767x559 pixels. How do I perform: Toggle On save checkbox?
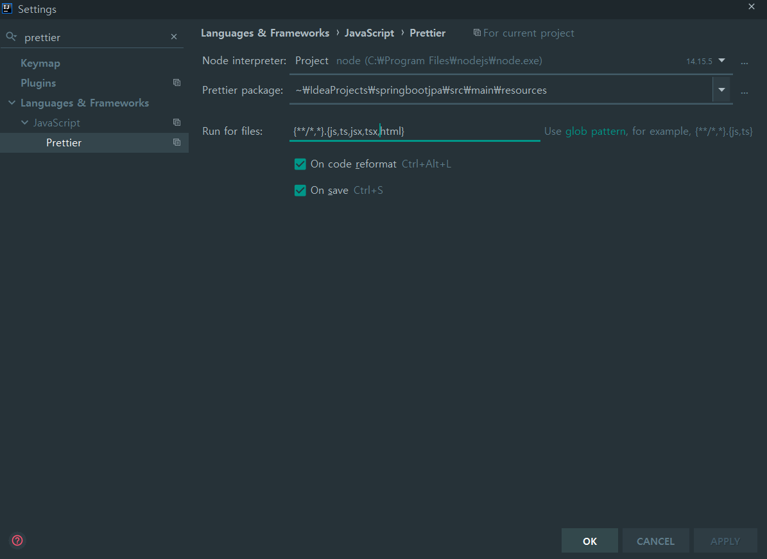coord(300,190)
